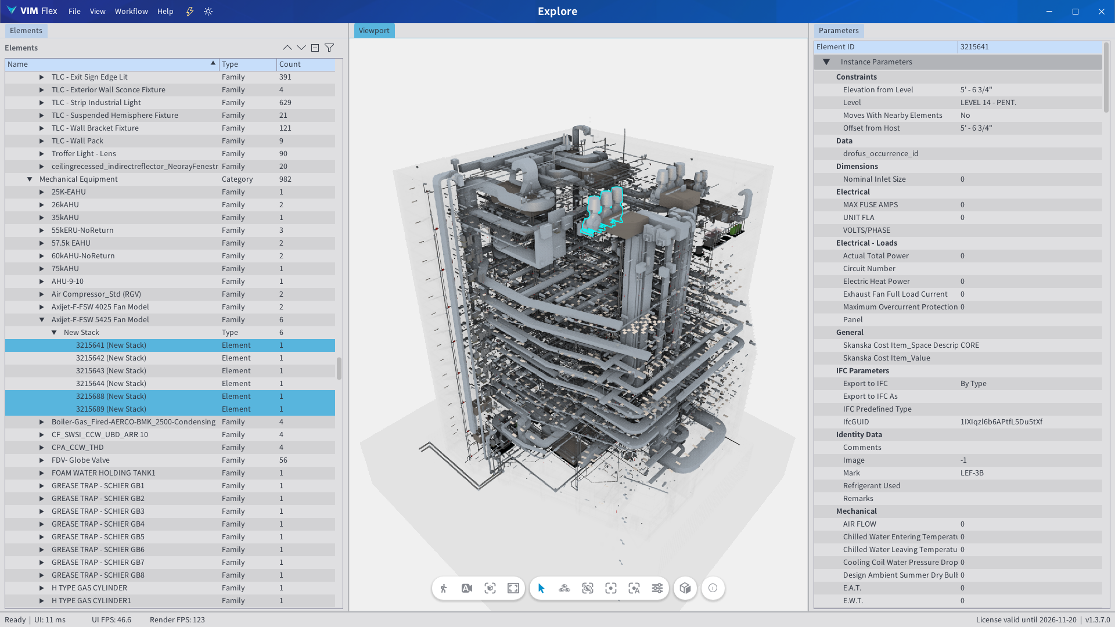The width and height of the screenshot is (1115, 627).
Task: Click the auto camera icon
Action: click(x=467, y=588)
